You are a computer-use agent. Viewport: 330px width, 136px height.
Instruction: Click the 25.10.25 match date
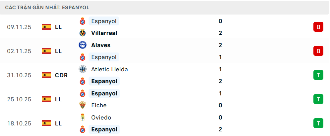(x=19, y=99)
